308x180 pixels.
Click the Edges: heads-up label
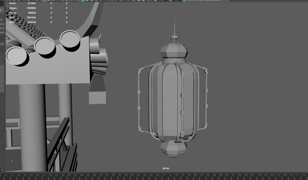coord(13,8)
